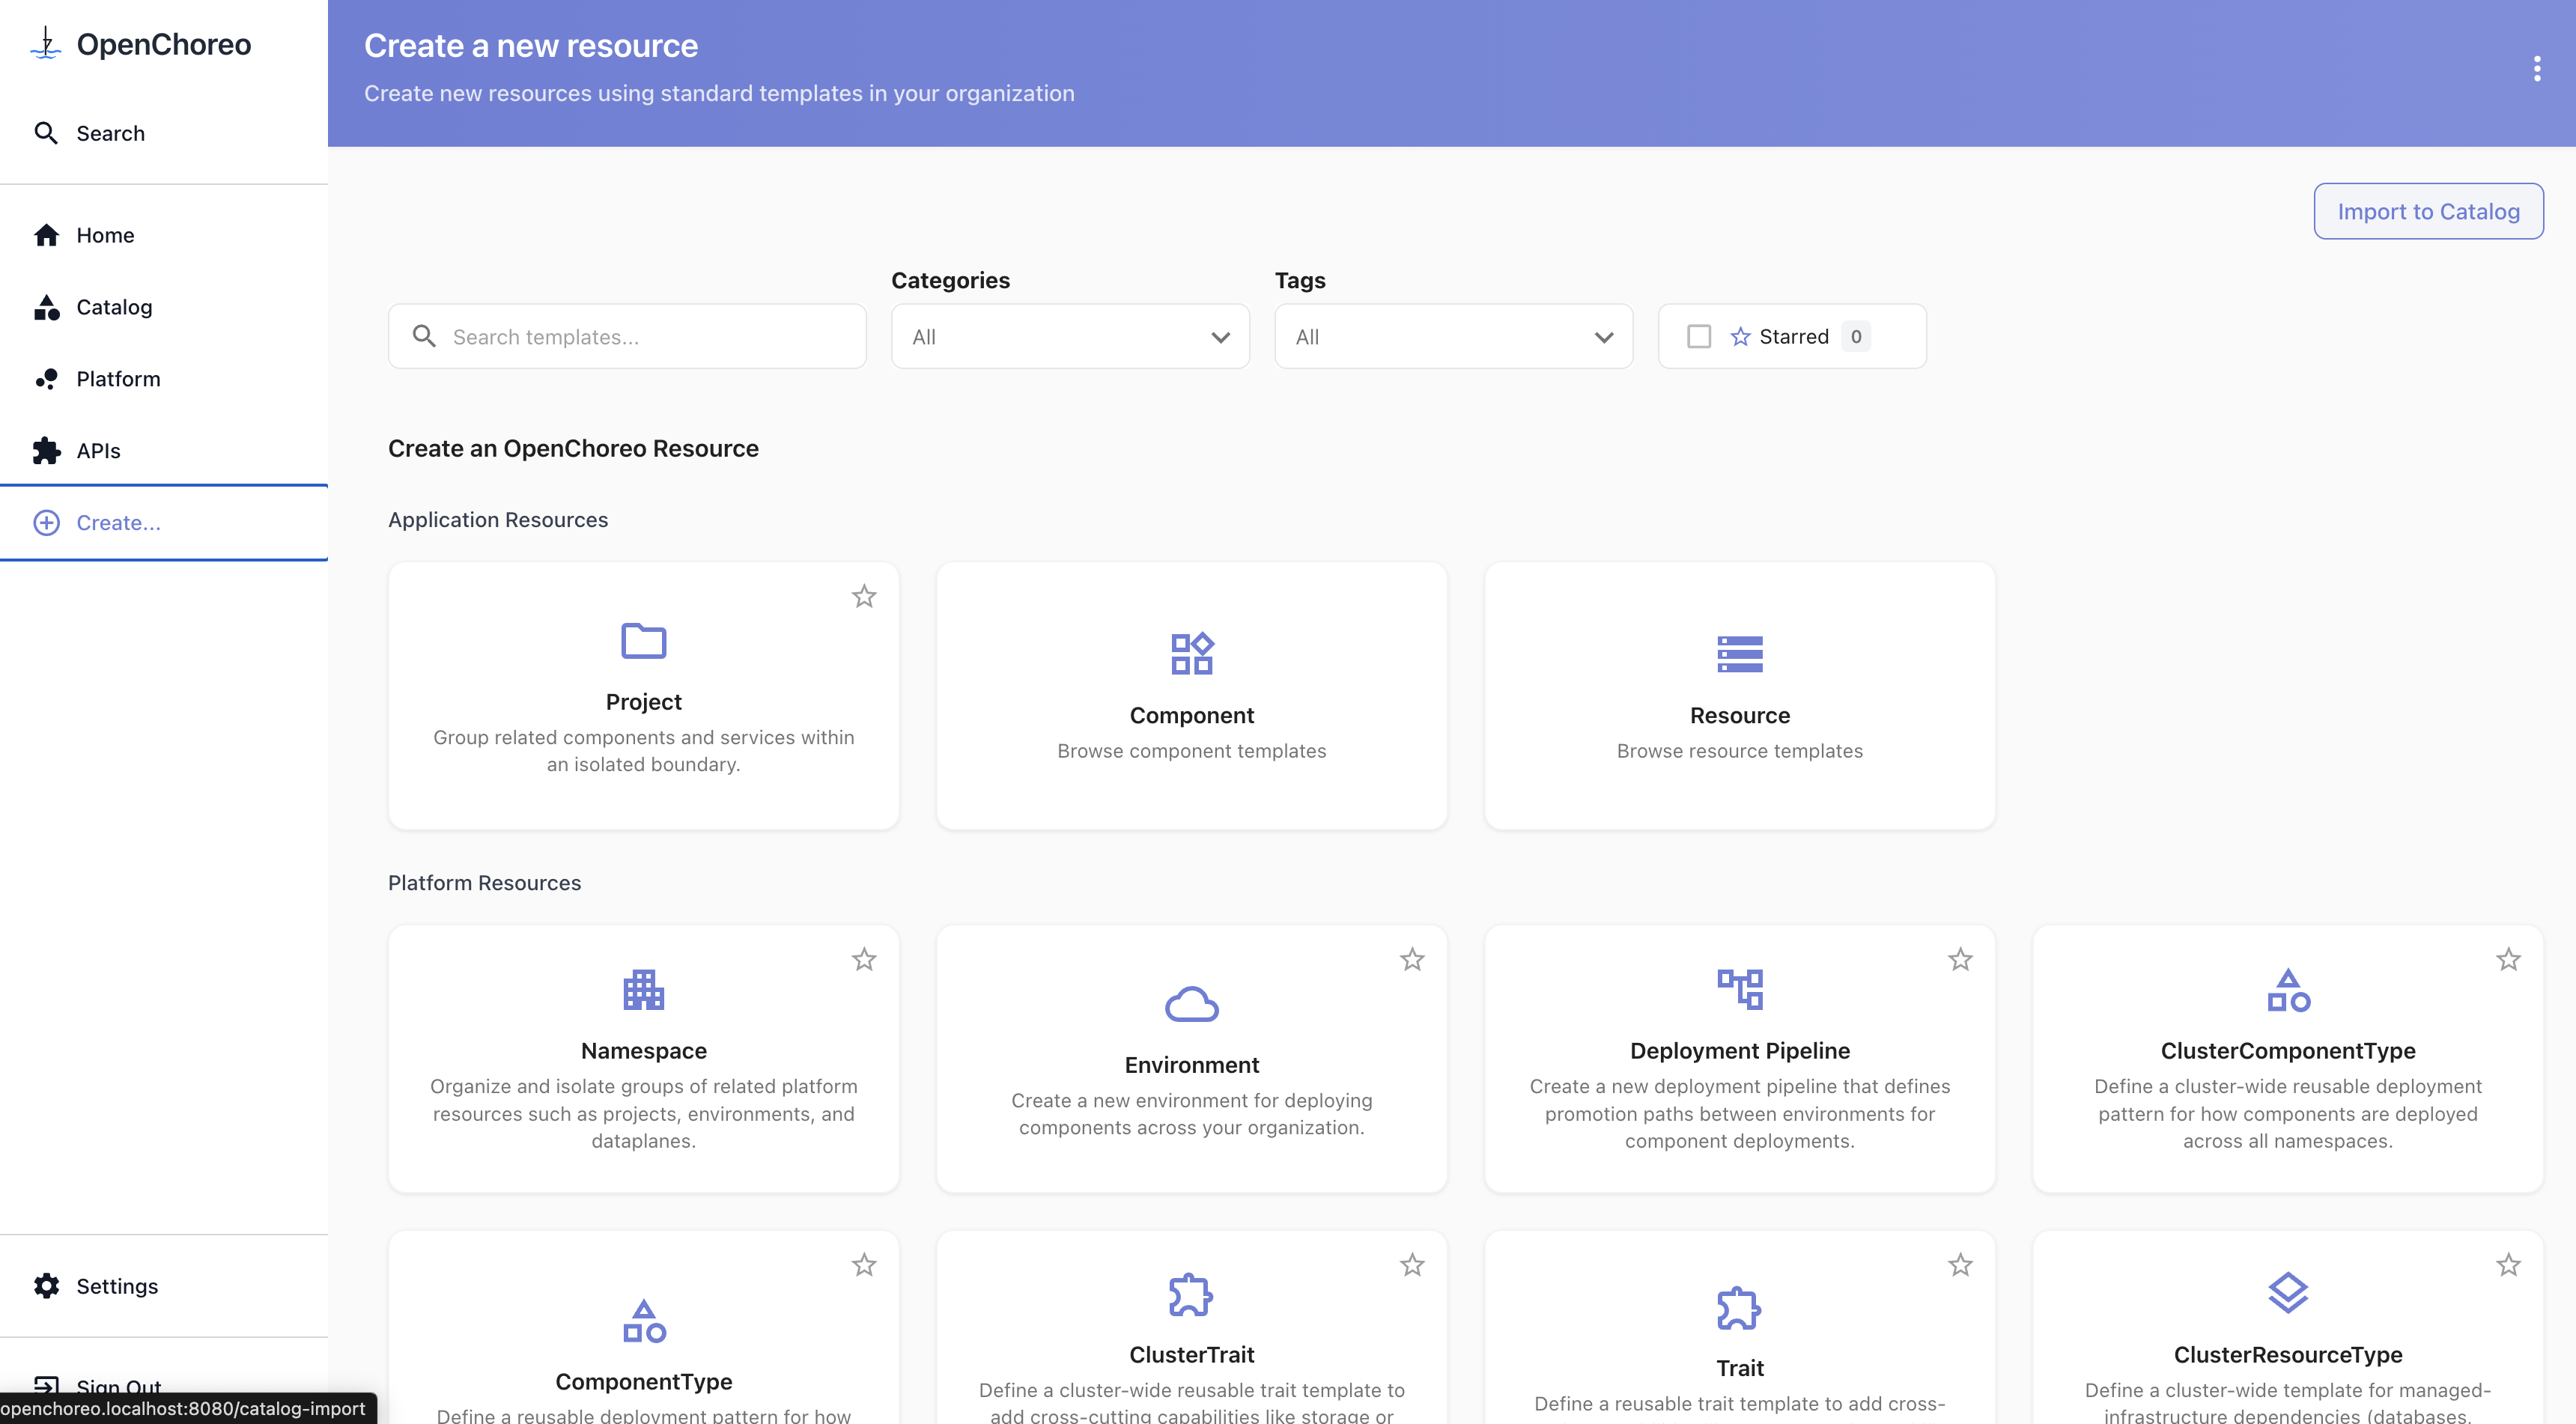Viewport: 2576px width, 1424px height.
Task: Click the Platform dots icon
Action: (x=46, y=379)
